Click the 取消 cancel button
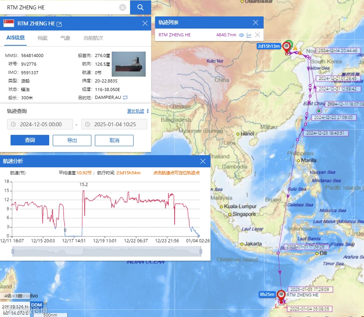364x317 pixels. coord(114,140)
